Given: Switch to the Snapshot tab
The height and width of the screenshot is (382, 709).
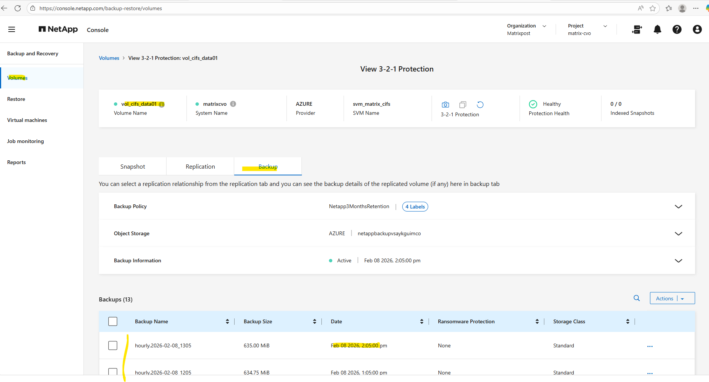Looking at the screenshot, I should click(x=132, y=166).
